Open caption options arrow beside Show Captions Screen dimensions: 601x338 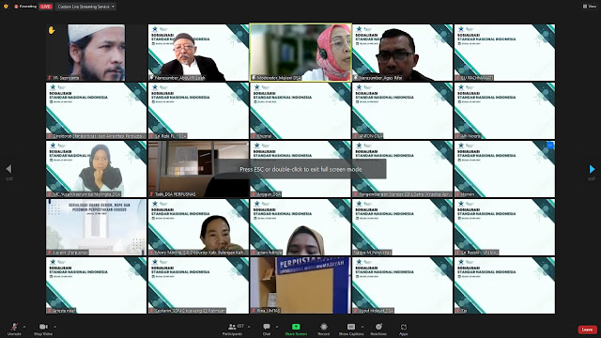coord(362,327)
